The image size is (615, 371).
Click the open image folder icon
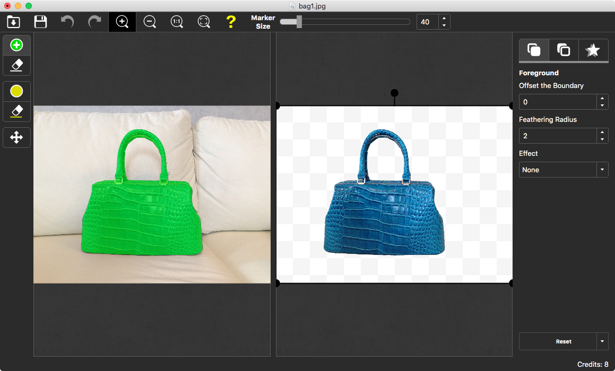(13, 22)
